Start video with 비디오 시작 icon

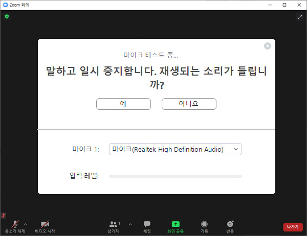point(45,225)
